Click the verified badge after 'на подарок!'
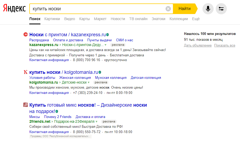The image size is (240, 141). pyautogui.click(x=57, y=111)
